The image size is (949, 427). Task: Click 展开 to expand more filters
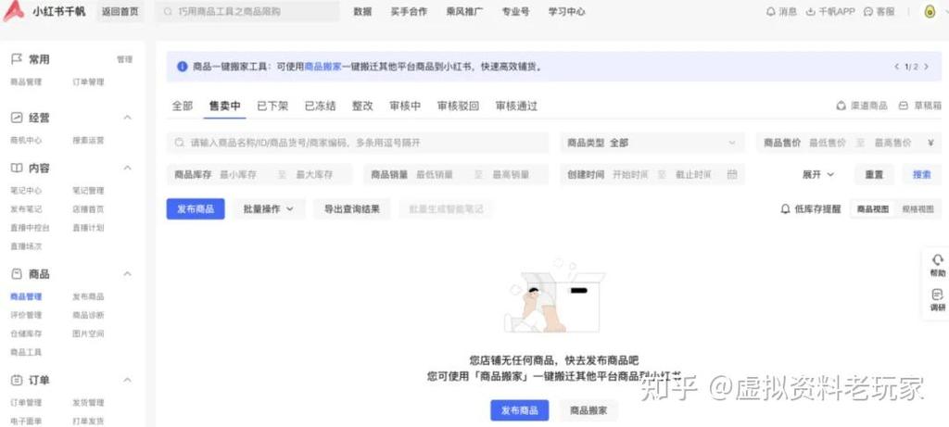[x=818, y=174]
